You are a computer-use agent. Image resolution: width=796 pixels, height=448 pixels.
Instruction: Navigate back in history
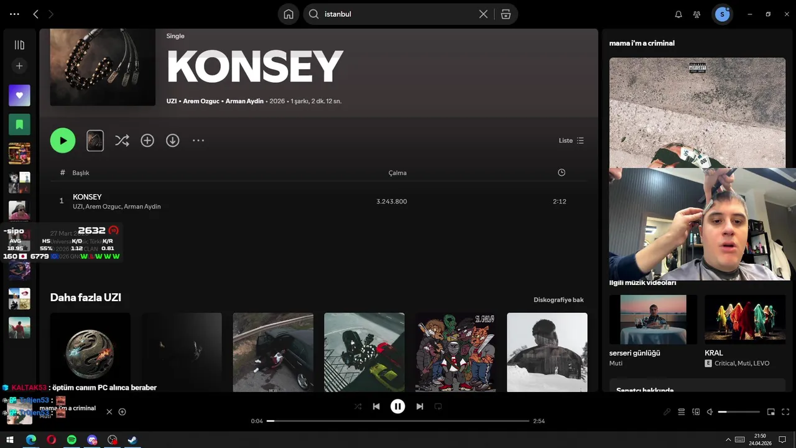tap(35, 14)
